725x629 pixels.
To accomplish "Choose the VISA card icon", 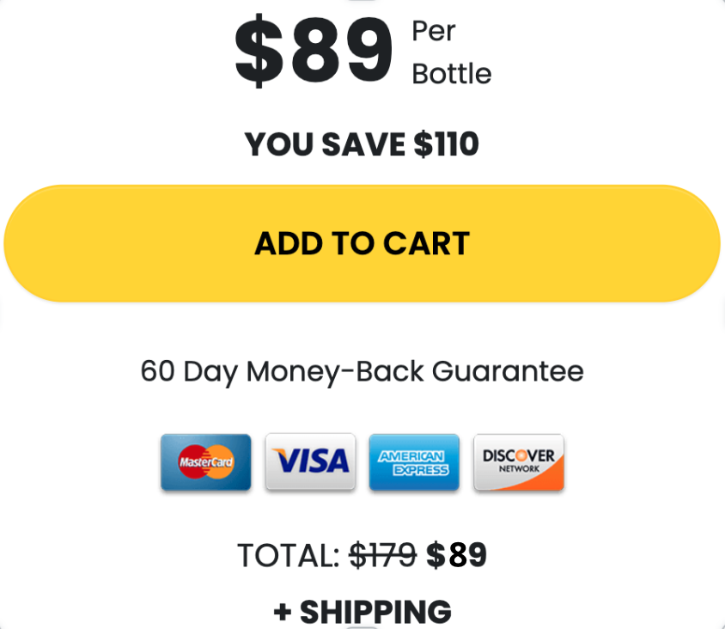I will pyautogui.click(x=310, y=461).
